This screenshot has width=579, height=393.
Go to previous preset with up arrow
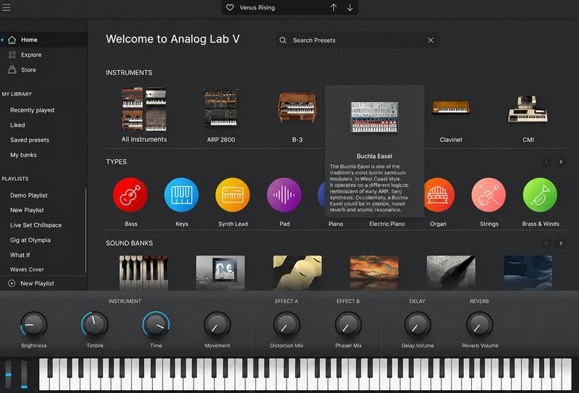tap(334, 7)
